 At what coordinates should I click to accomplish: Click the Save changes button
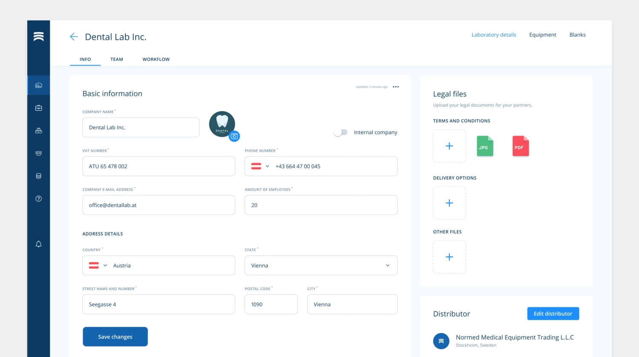click(x=115, y=337)
